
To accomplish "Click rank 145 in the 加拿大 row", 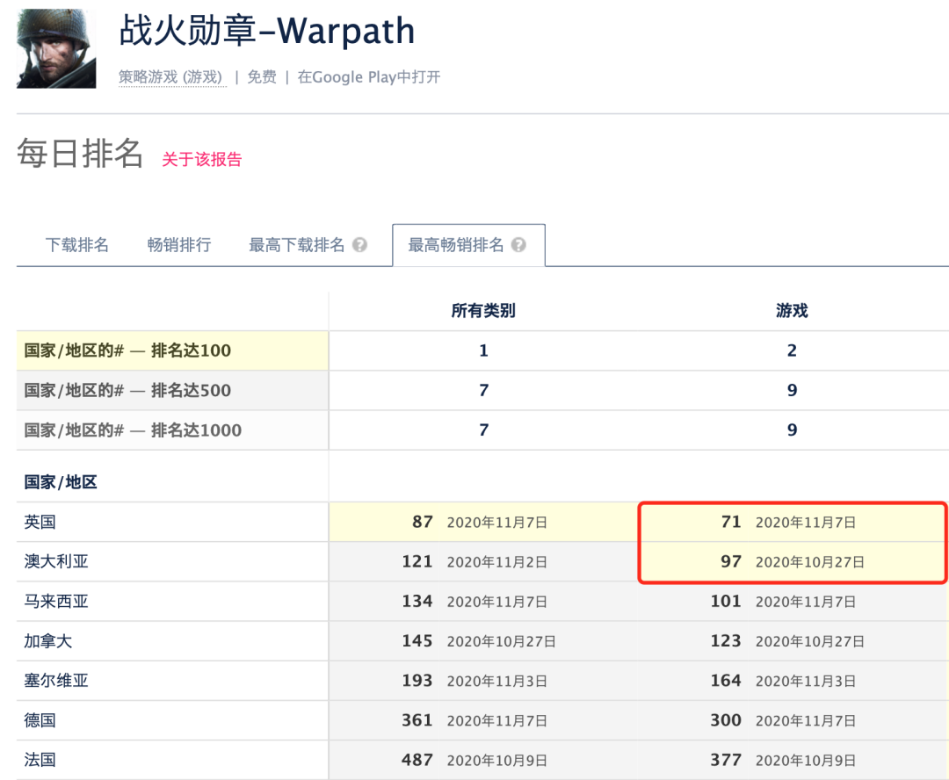I will [417, 641].
